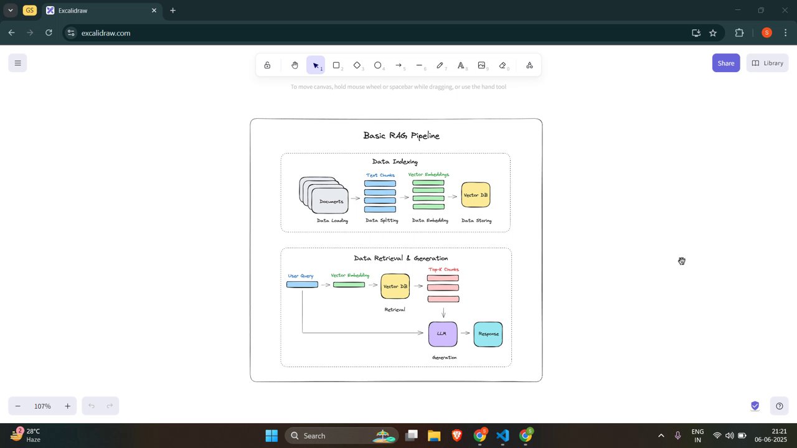Reload the page
The height and width of the screenshot is (448, 797).
[49, 33]
